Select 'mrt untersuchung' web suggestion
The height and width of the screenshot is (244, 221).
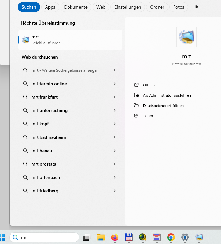point(70,110)
